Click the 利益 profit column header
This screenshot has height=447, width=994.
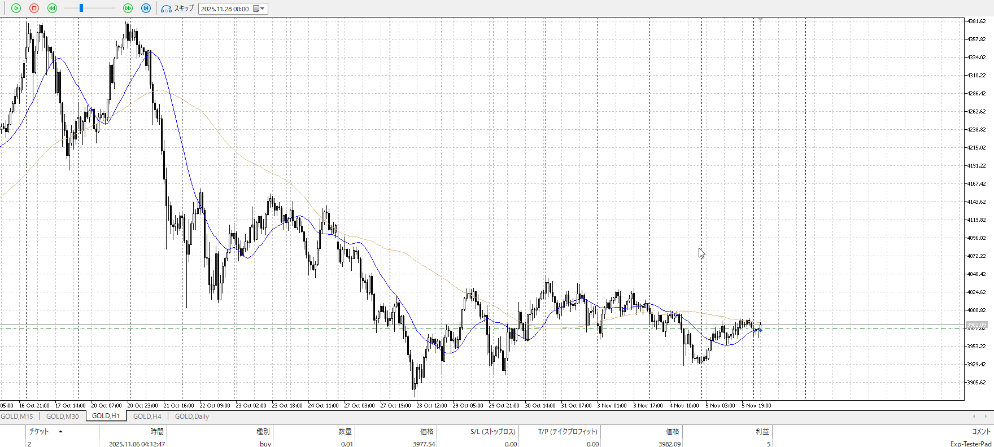pyautogui.click(x=762, y=432)
